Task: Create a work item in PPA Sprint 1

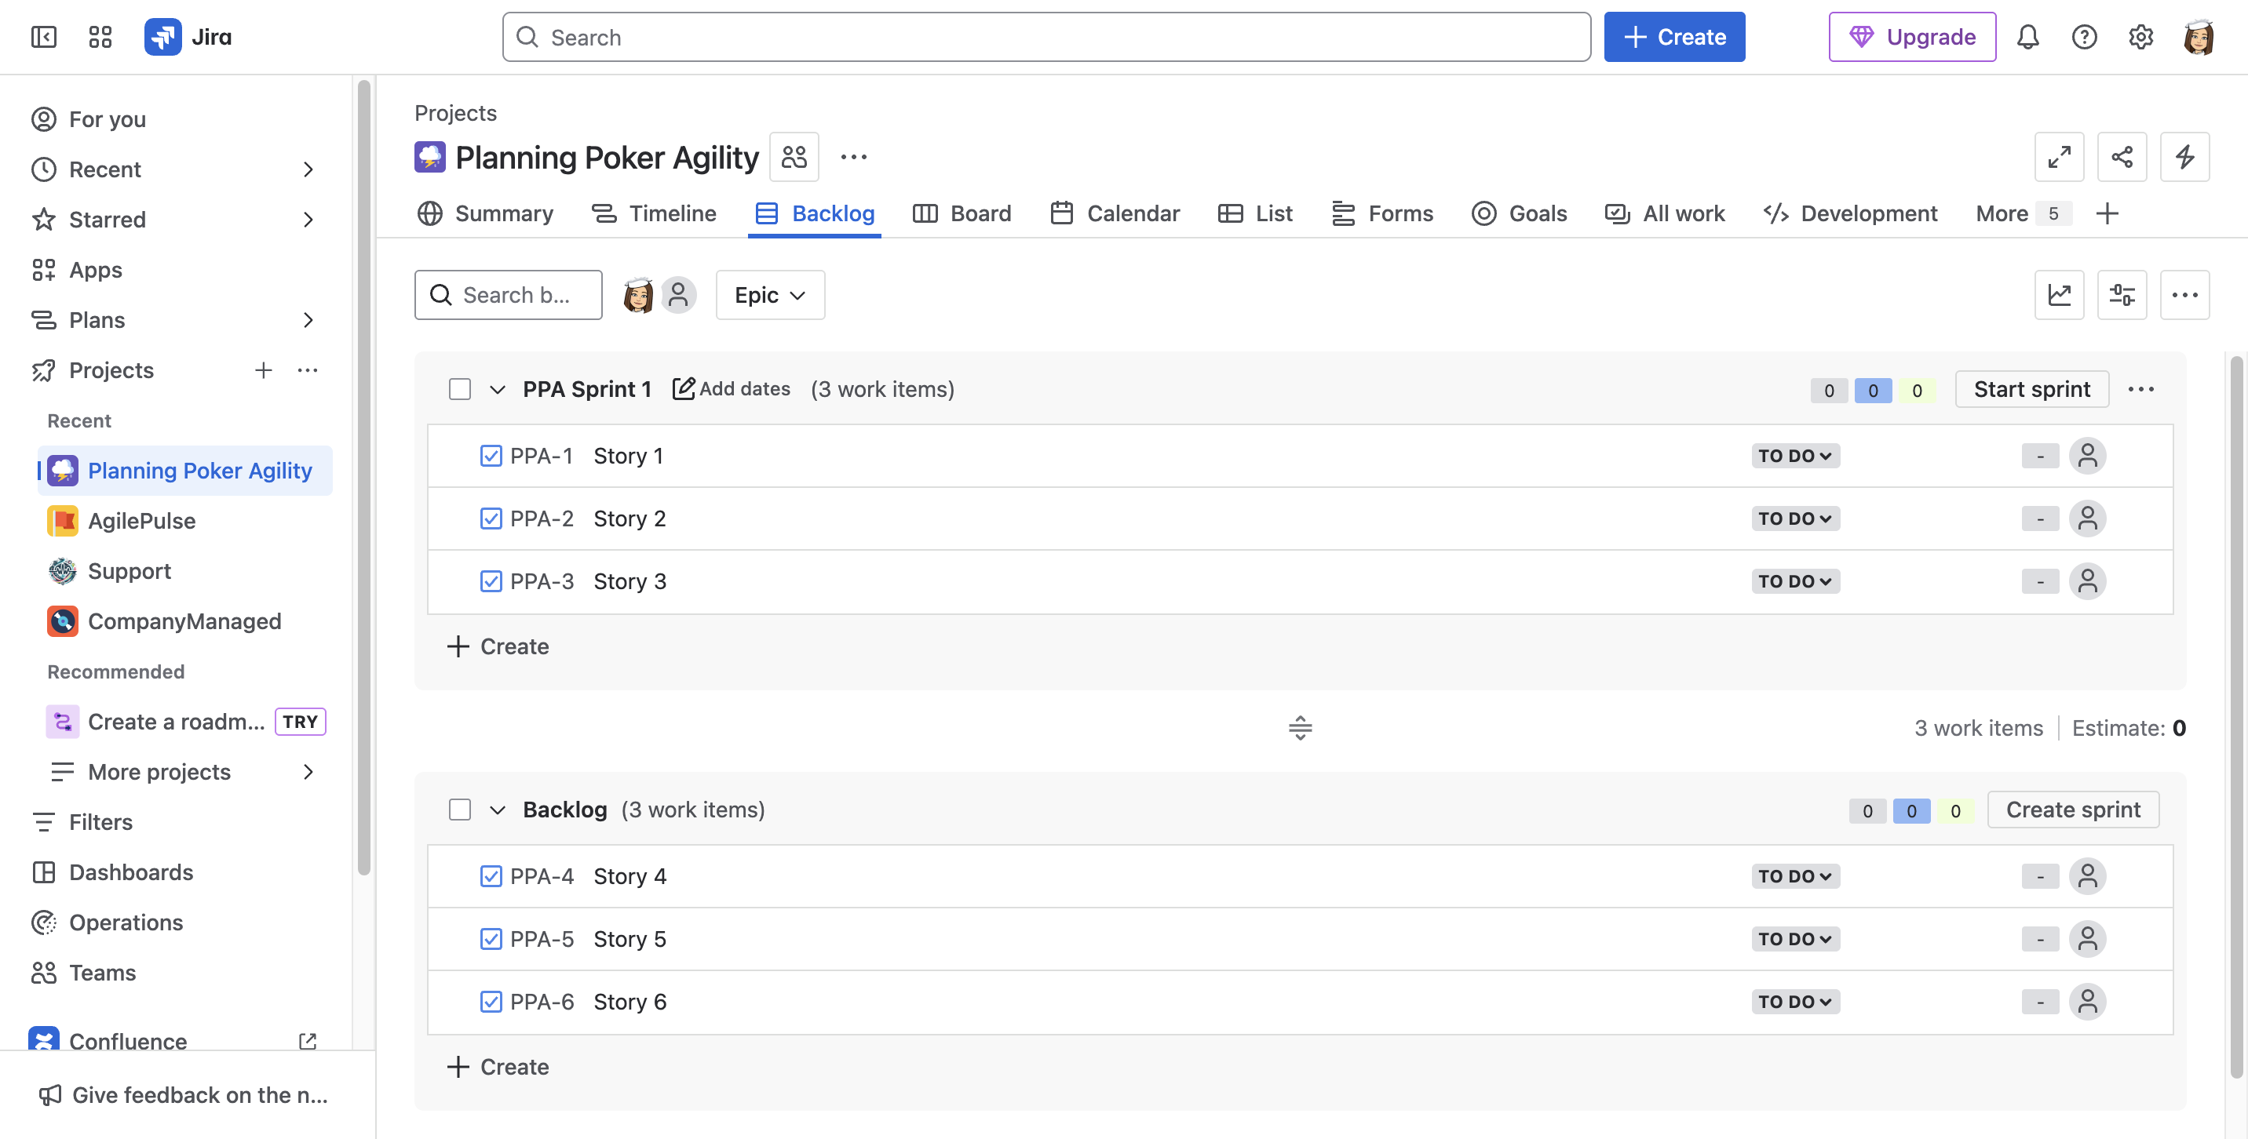Action: 498,646
